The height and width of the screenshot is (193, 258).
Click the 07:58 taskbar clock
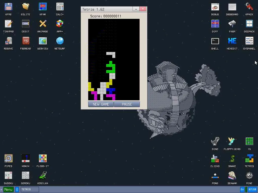pos(252,189)
